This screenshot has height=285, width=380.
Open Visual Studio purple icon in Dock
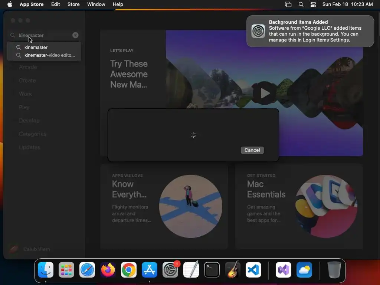coord(283,270)
